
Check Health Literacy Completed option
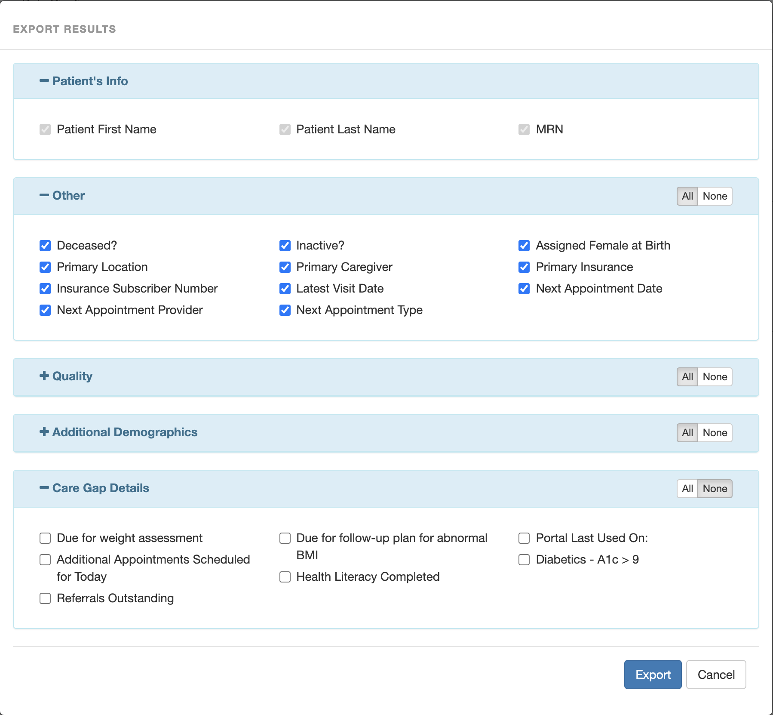click(x=285, y=577)
